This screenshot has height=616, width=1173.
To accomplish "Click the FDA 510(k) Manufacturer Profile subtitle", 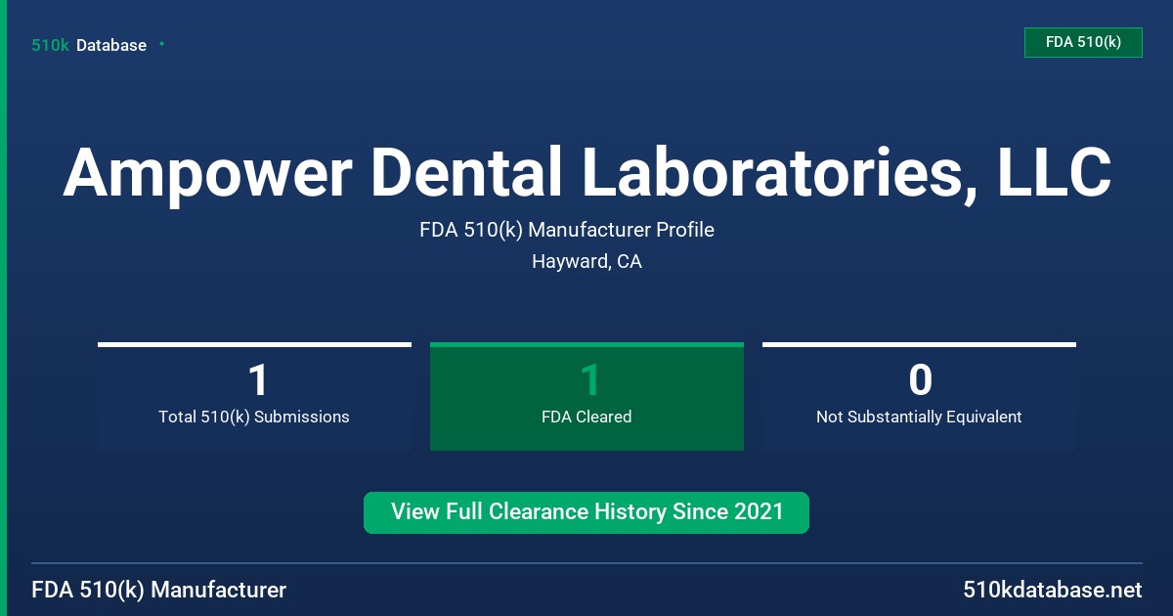I will 567,230.
